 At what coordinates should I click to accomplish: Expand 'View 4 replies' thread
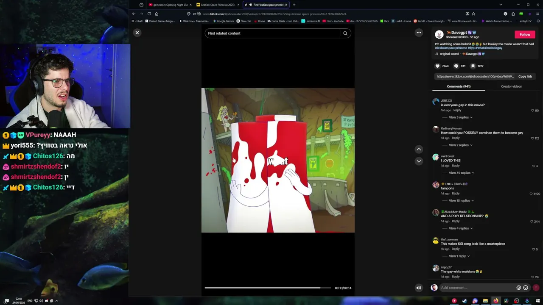tap(460, 228)
